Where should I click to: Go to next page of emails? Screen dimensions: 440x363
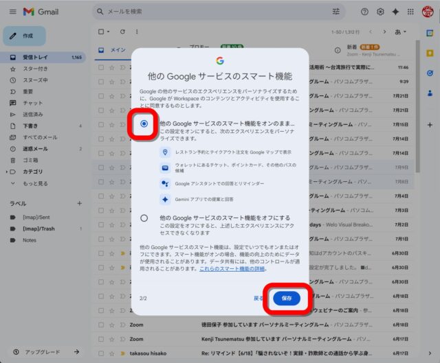384,32
